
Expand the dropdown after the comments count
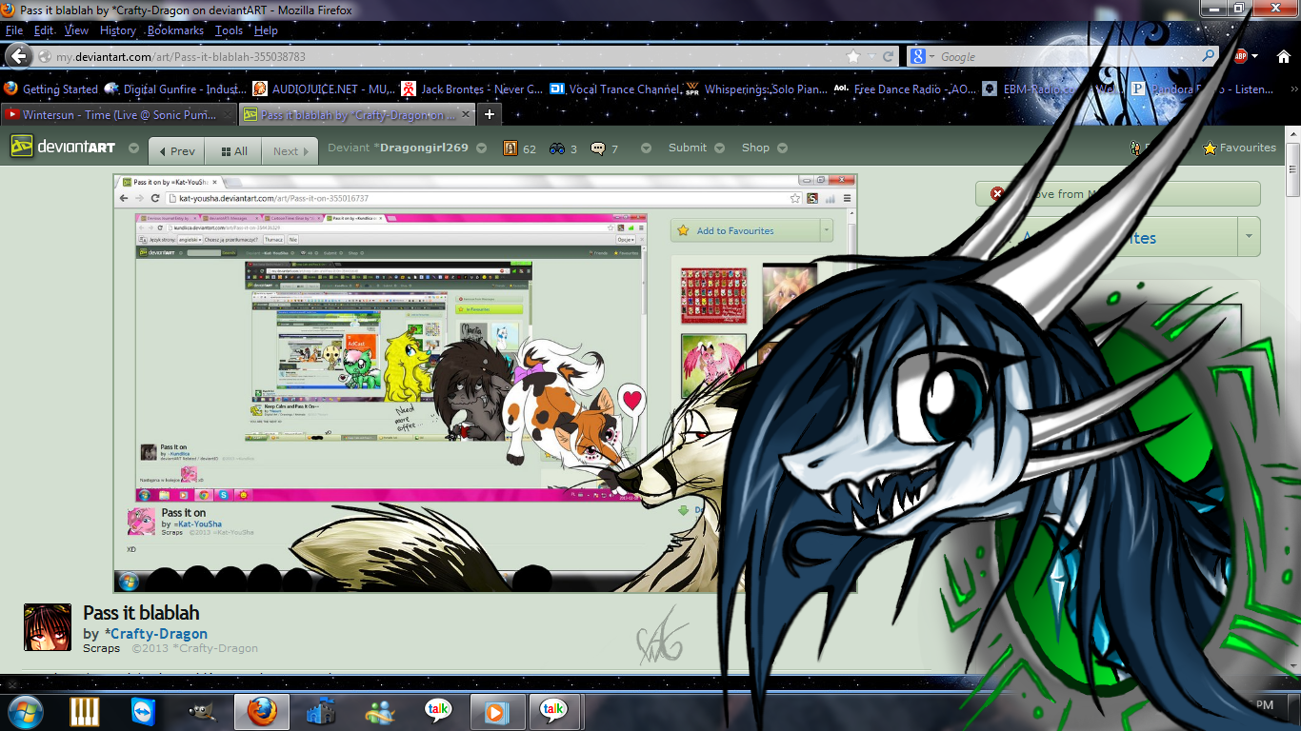click(646, 148)
